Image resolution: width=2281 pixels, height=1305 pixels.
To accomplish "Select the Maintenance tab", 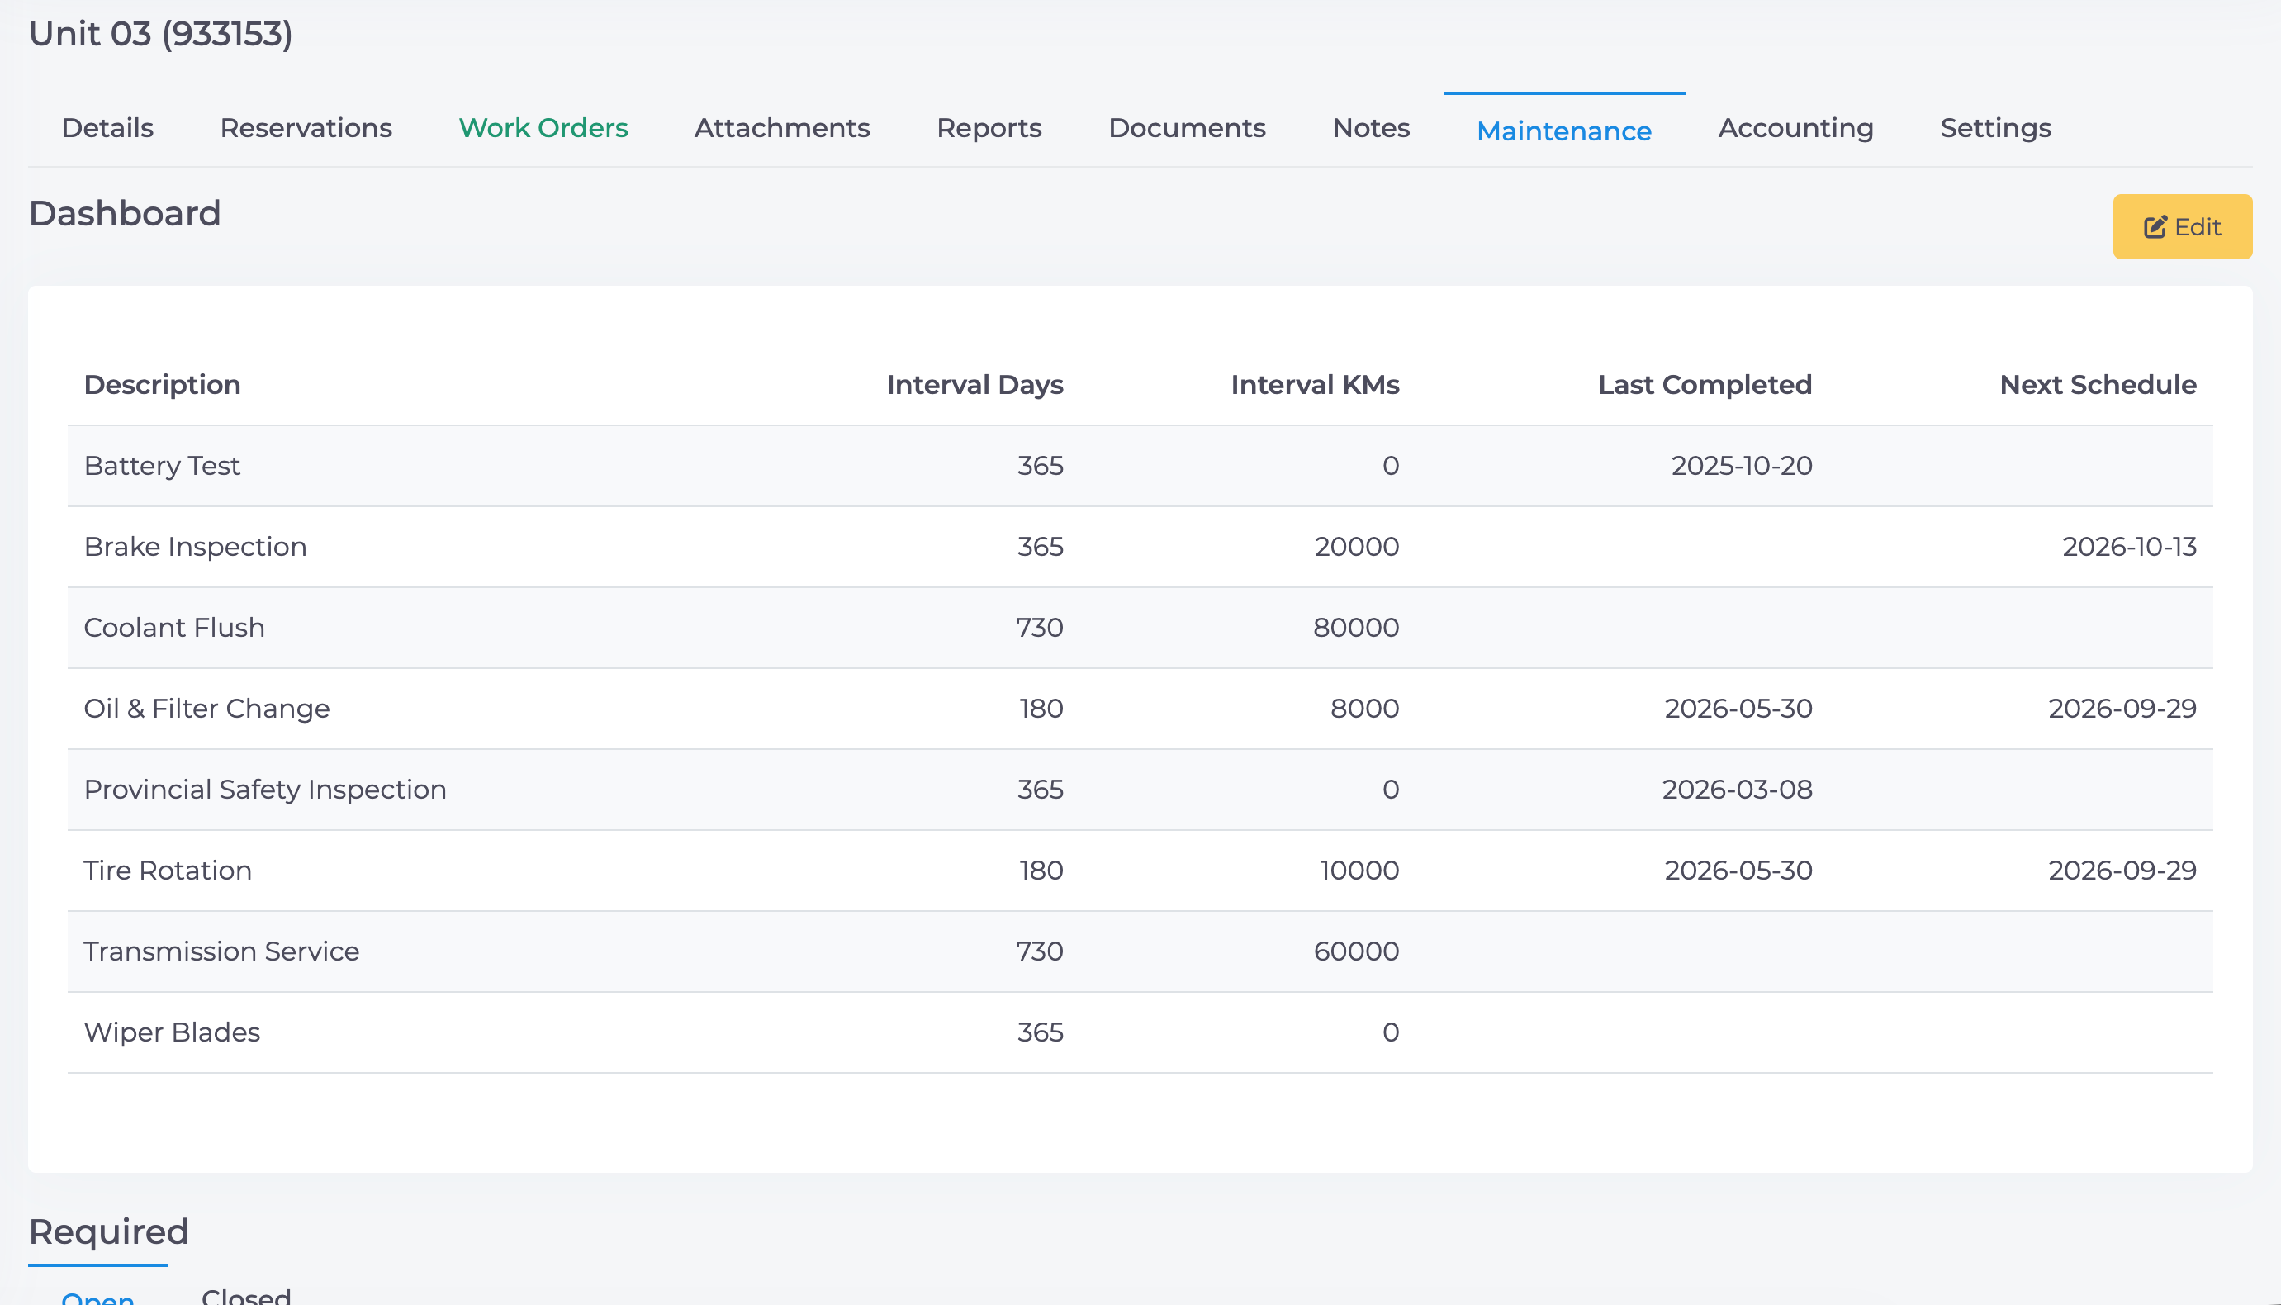I will point(1563,132).
